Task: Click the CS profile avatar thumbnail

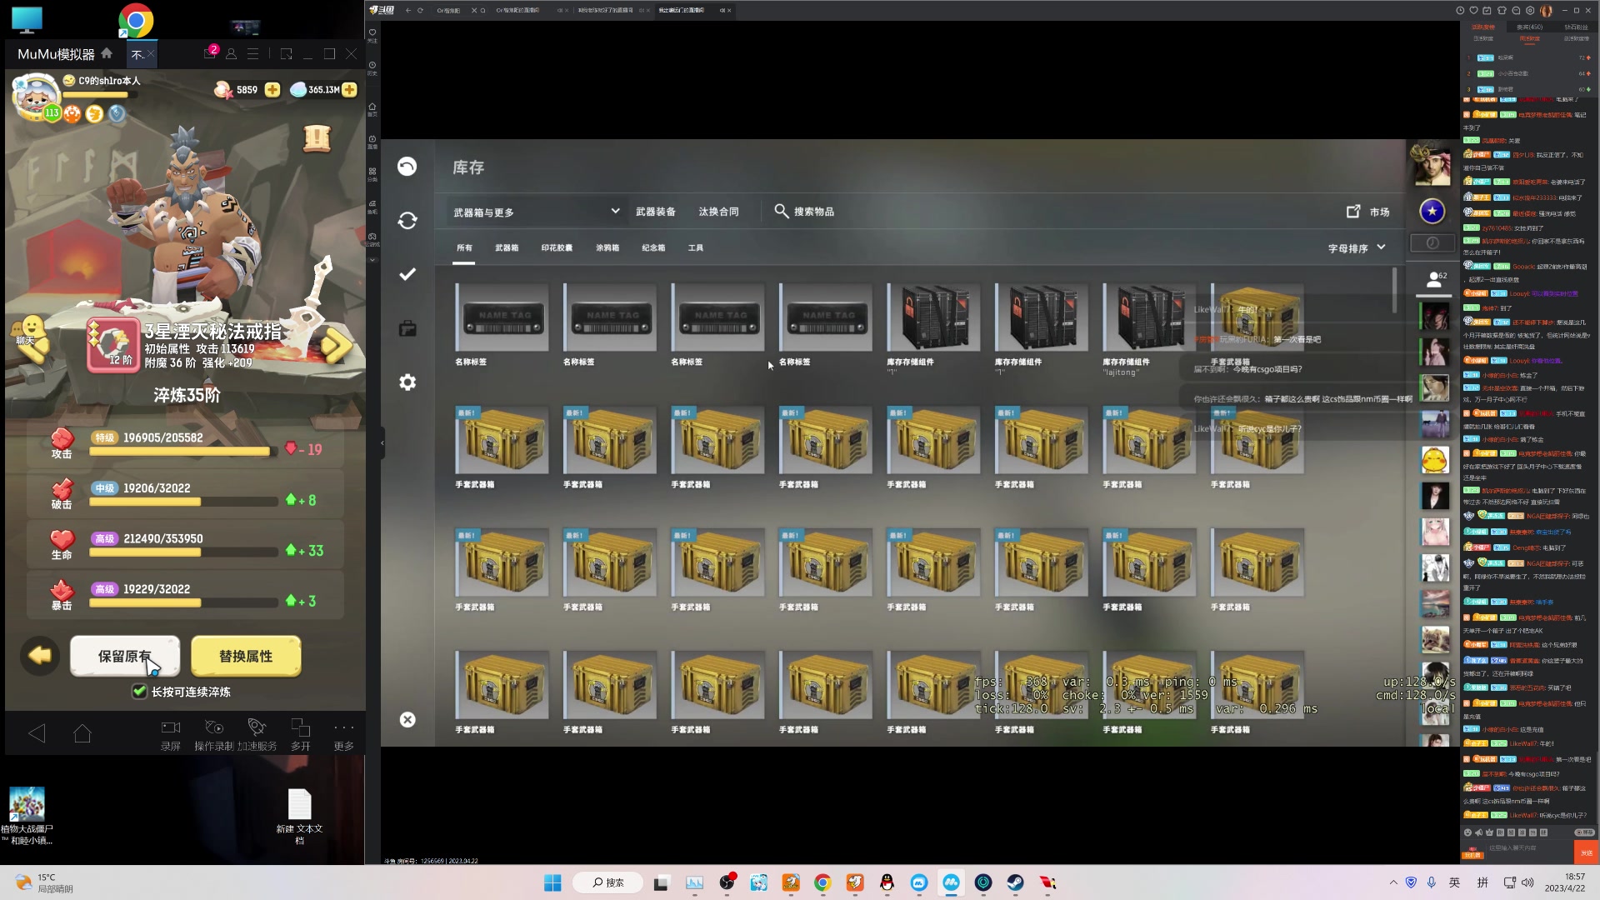Action: (x=1430, y=165)
